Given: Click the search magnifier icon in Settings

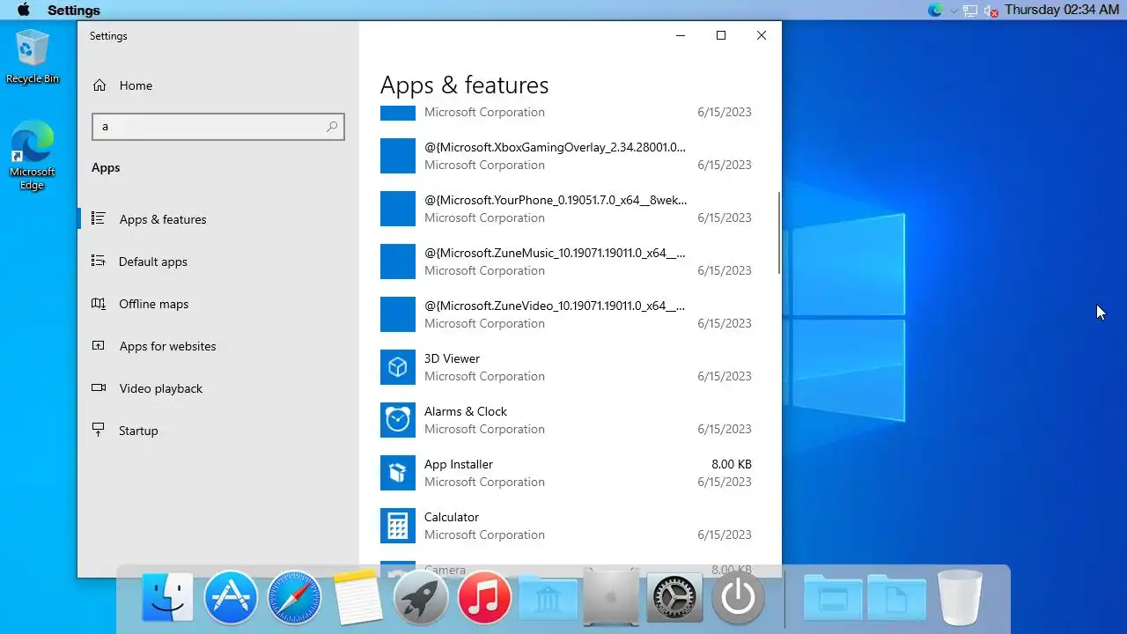Looking at the screenshot, I should tap(332, 127).
